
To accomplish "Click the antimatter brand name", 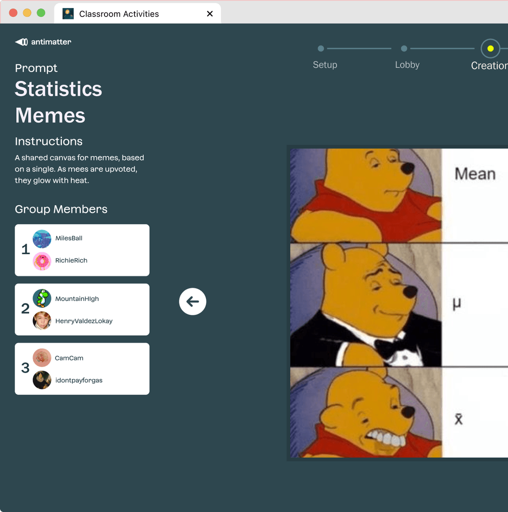I will pyautogui.click(x=51, y=42).
